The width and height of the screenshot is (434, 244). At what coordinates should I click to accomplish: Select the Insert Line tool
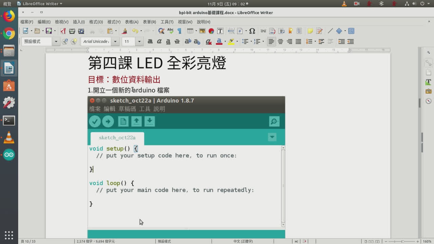(x=330, y=31)
